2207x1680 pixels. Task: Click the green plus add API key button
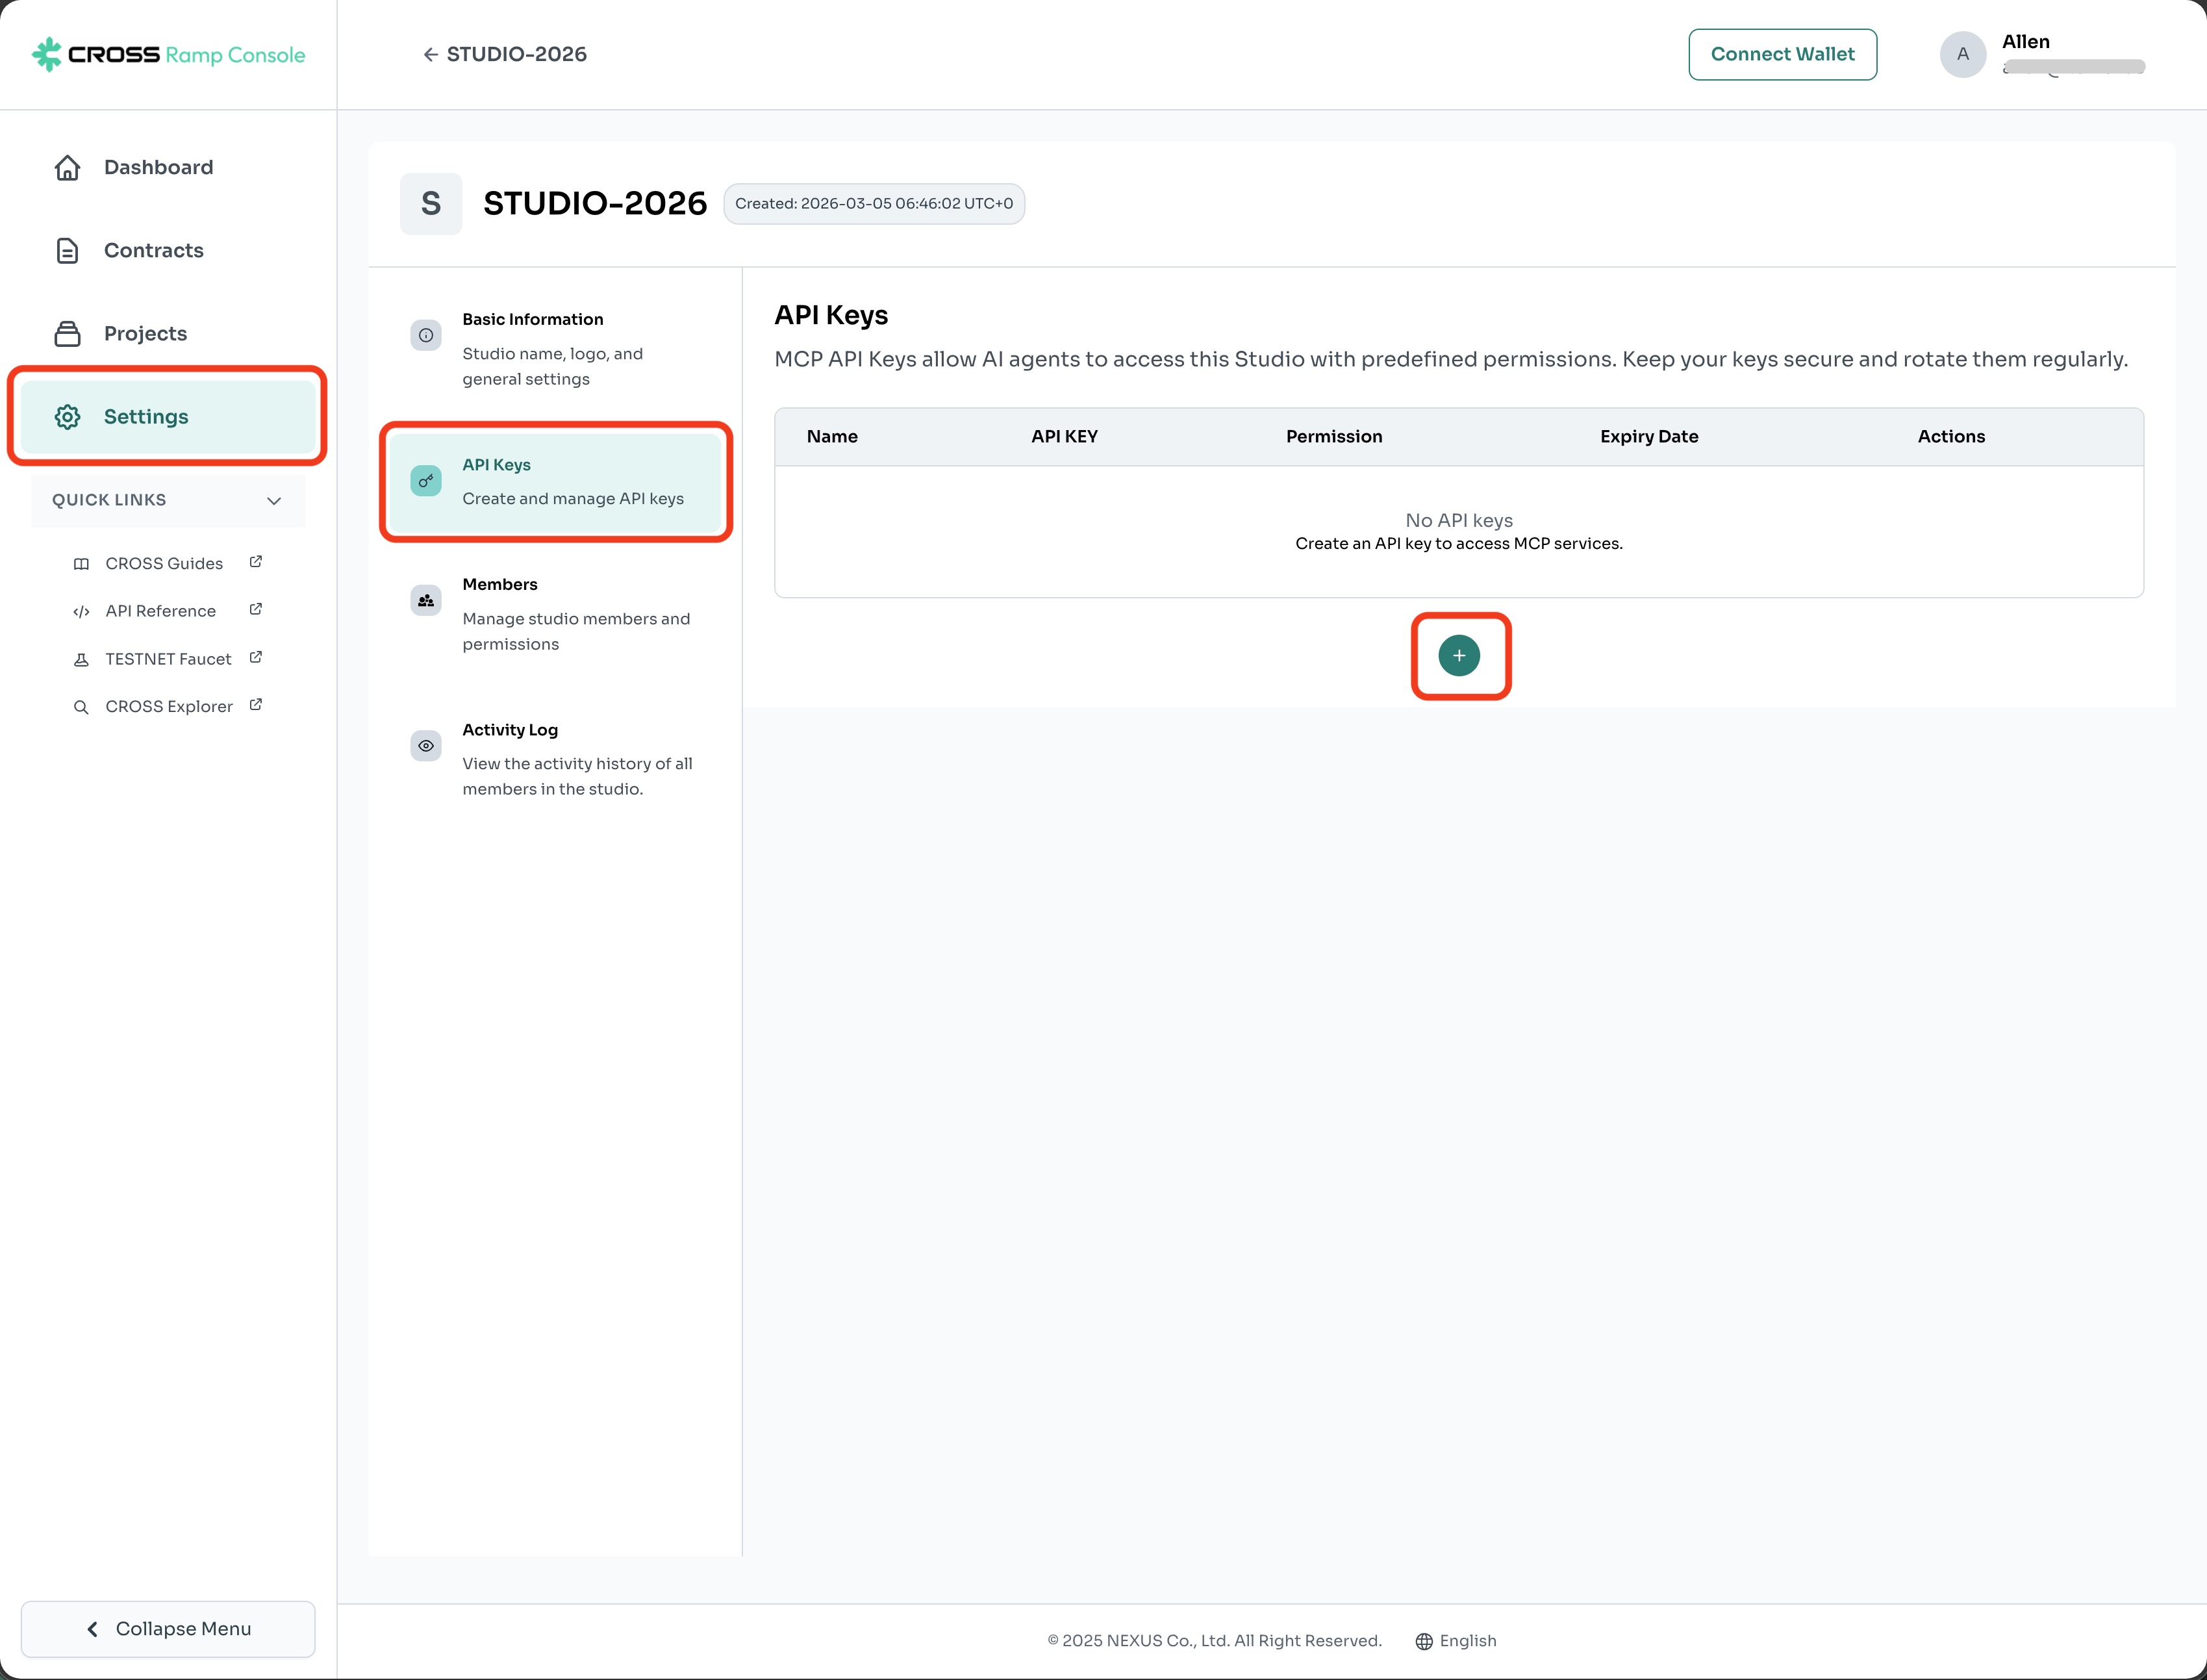[1458, 656]
